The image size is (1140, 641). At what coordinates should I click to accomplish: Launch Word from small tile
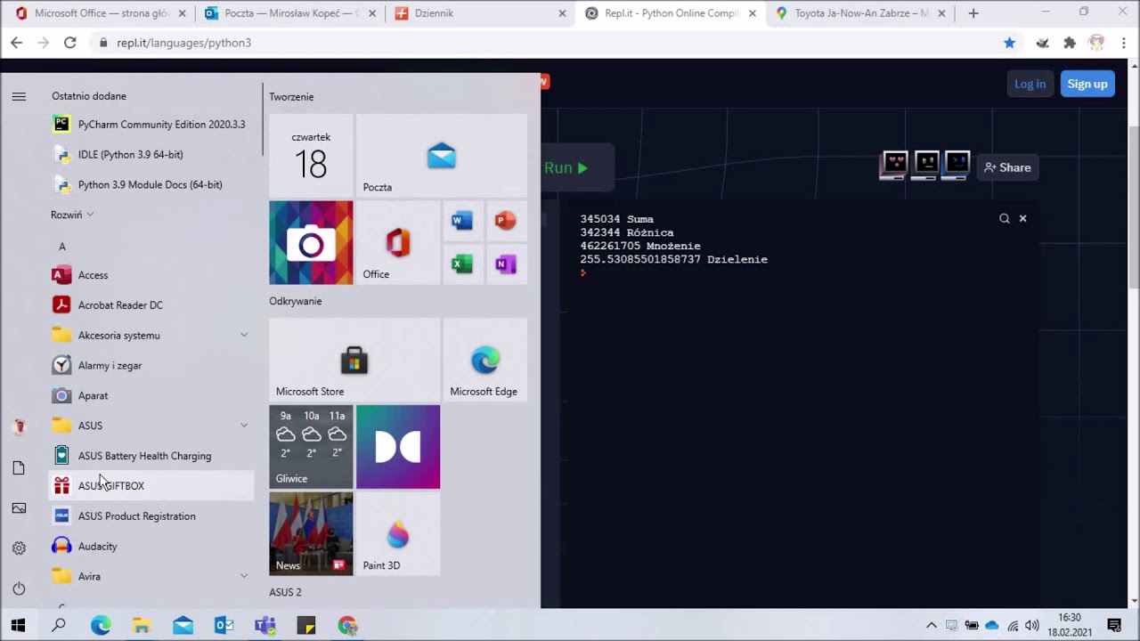(462, 221)
